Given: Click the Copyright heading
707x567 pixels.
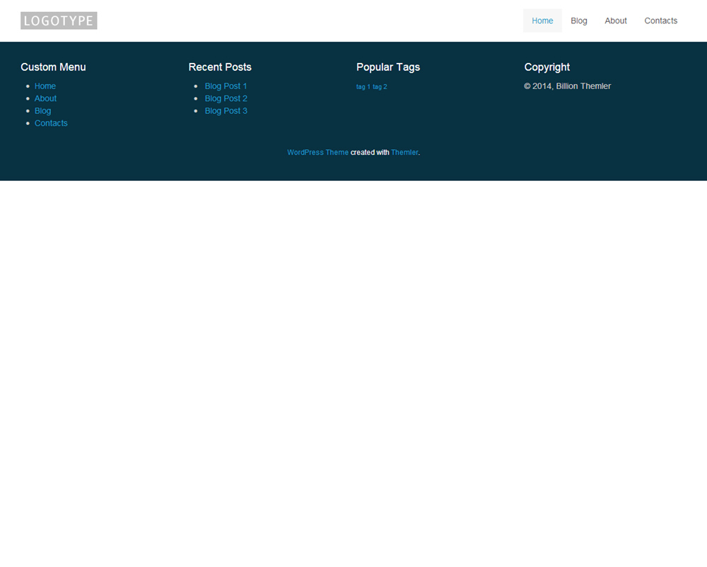Looking at the screenshot, I should click(547, 67).
